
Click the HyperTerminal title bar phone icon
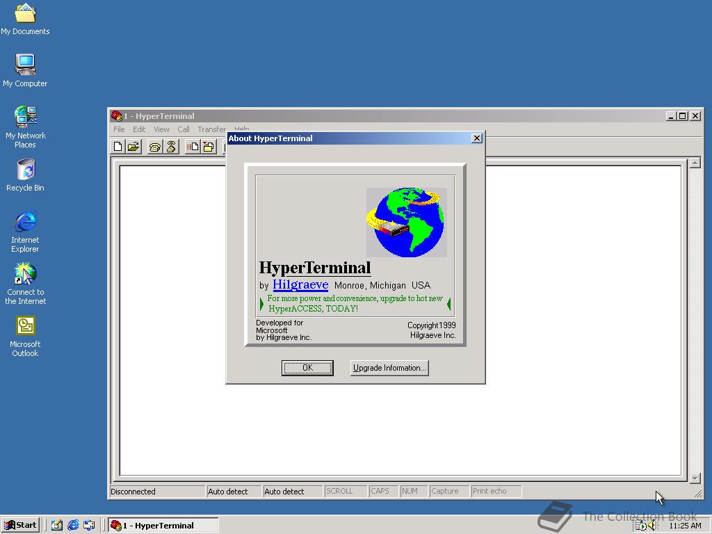point(116,116)
